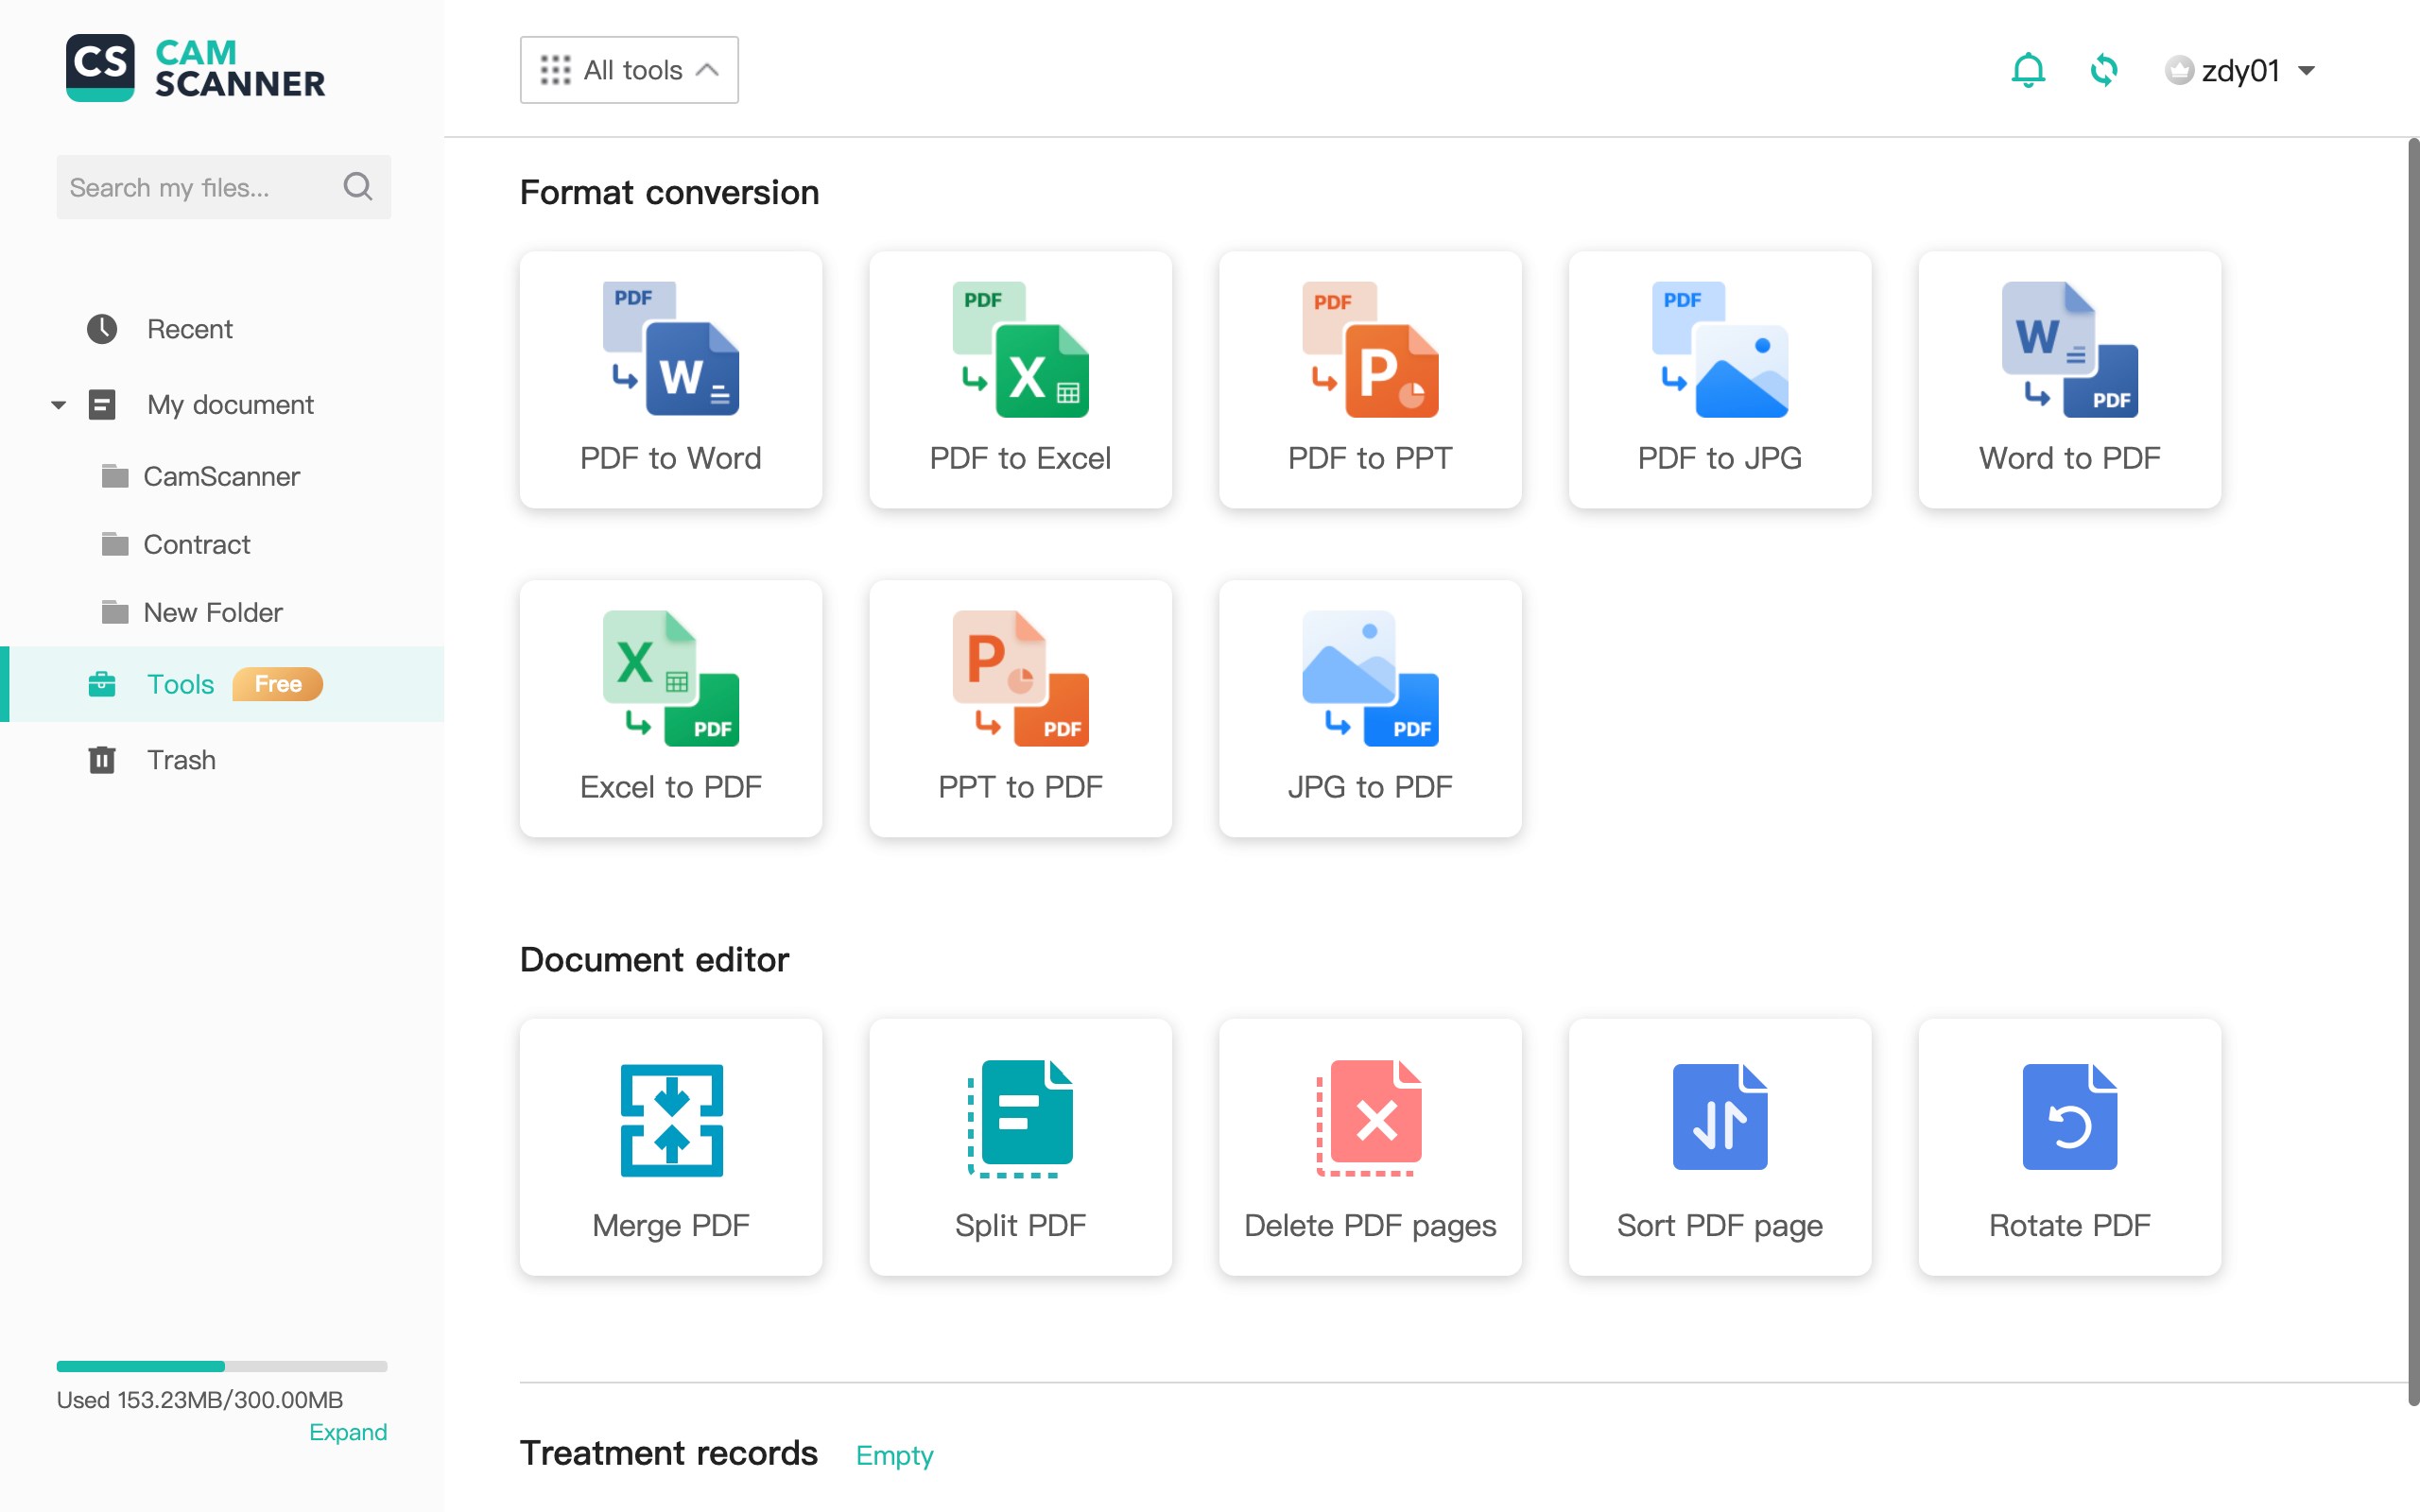This screenshot has height=1512, width=2420.
Task: Select the PDF to JPG converter
Action: 1719,380
